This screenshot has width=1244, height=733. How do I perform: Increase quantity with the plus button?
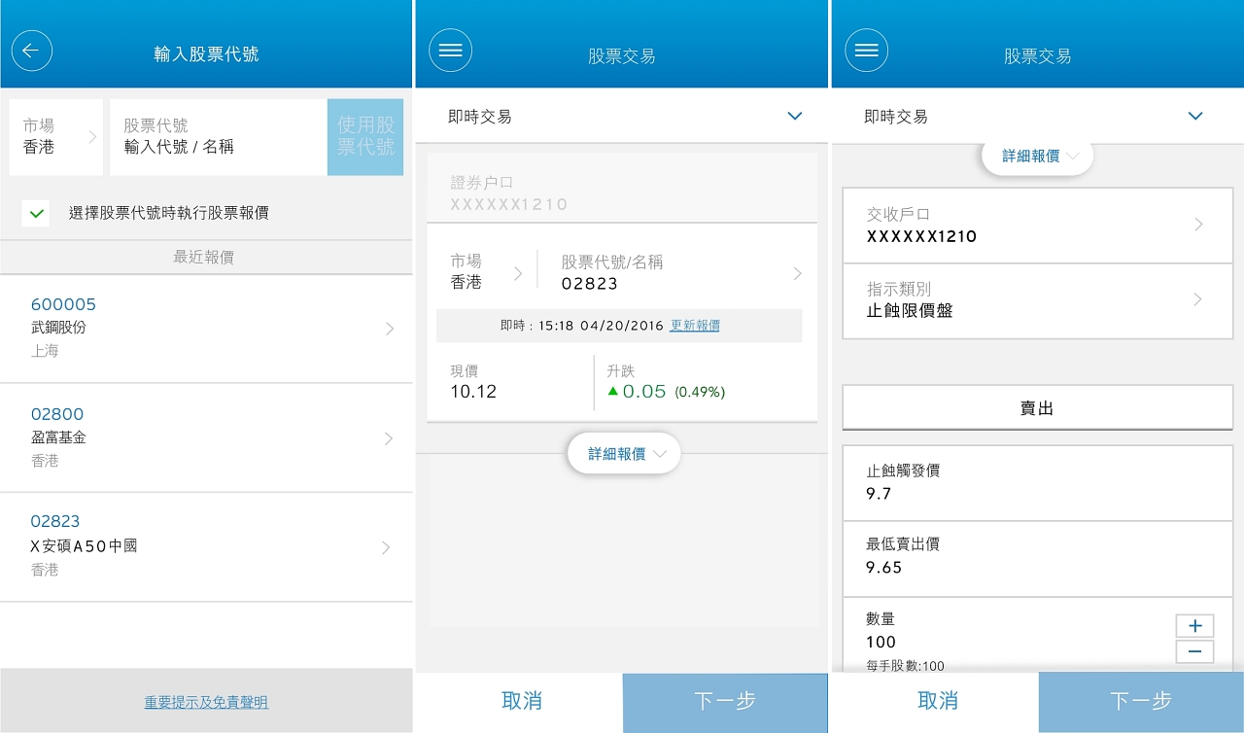click(x=1194, y=626)
